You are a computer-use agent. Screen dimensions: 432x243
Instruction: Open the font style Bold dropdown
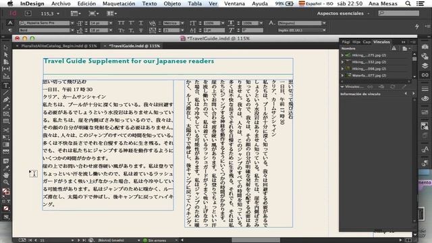[x=72, y=30]
